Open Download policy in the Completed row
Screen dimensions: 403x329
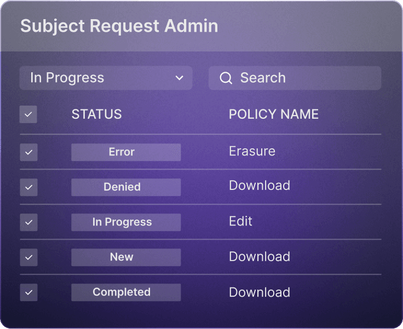[x=260, y=292]
